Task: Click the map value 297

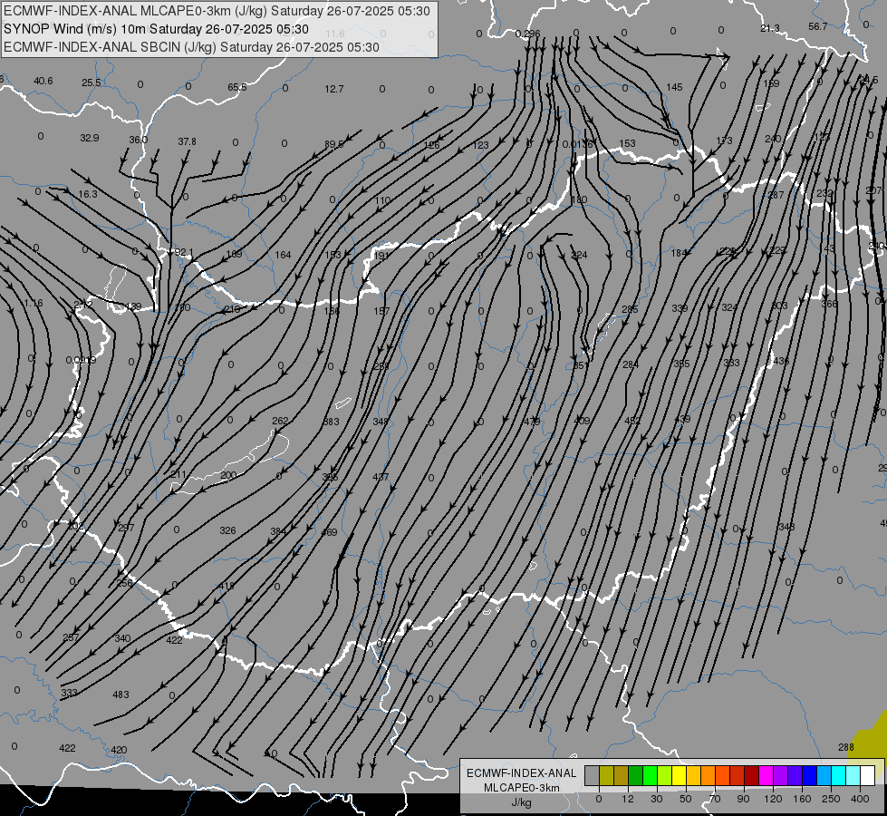Action: pos(126,527)
